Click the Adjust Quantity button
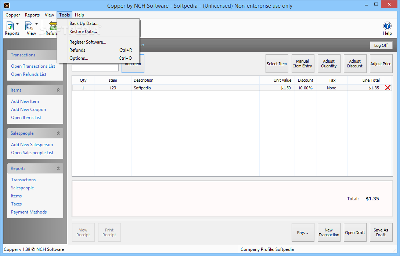400x256 pixels. coord(329,64)
